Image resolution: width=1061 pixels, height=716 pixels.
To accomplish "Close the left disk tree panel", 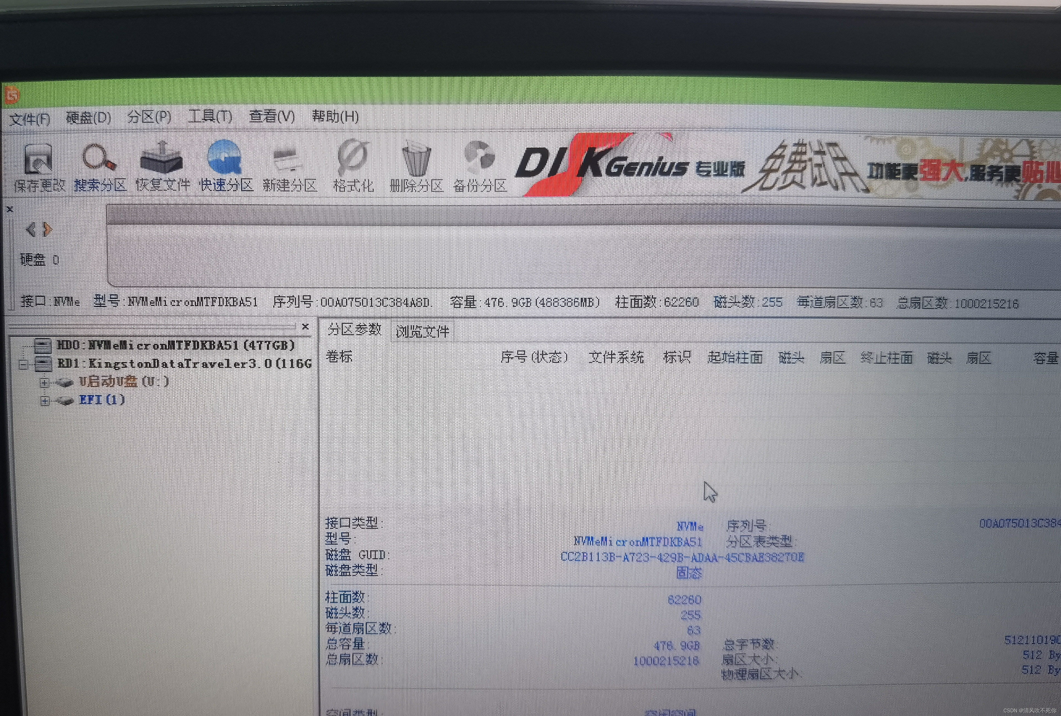I will pos(305,327).
